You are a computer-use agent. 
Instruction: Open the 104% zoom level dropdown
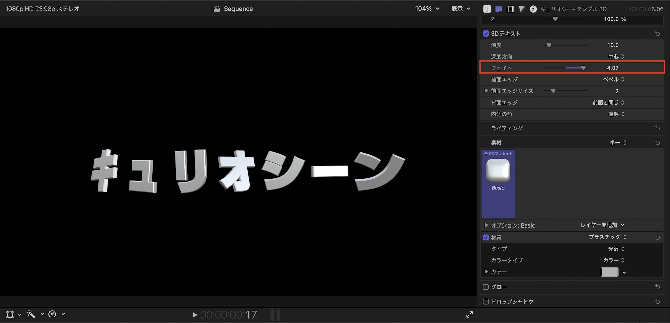click(427, 9)
